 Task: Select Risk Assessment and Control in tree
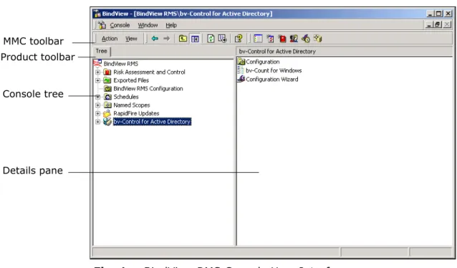149,72
